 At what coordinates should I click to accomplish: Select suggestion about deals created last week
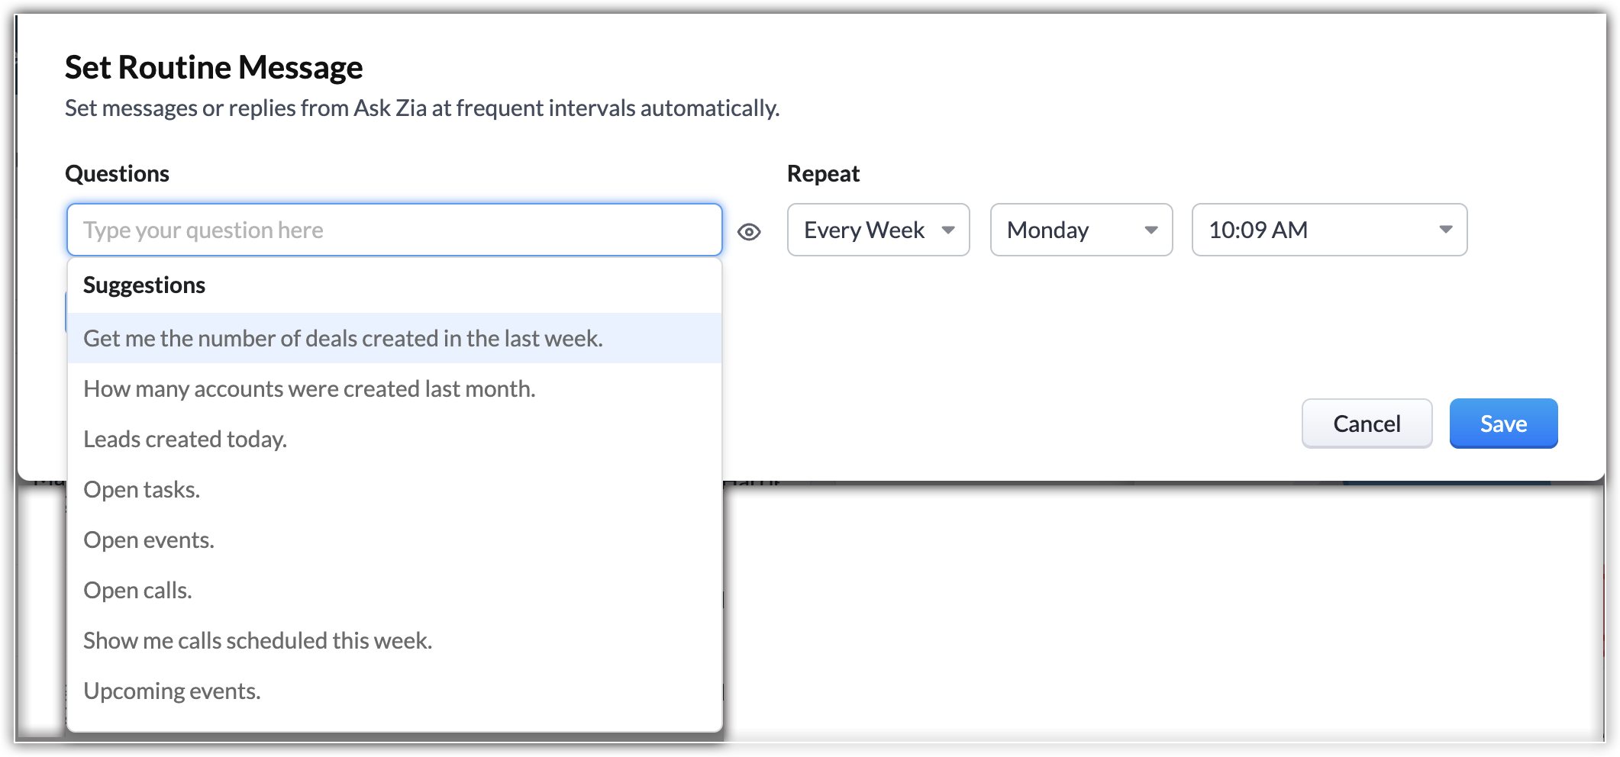coord(343,338)
